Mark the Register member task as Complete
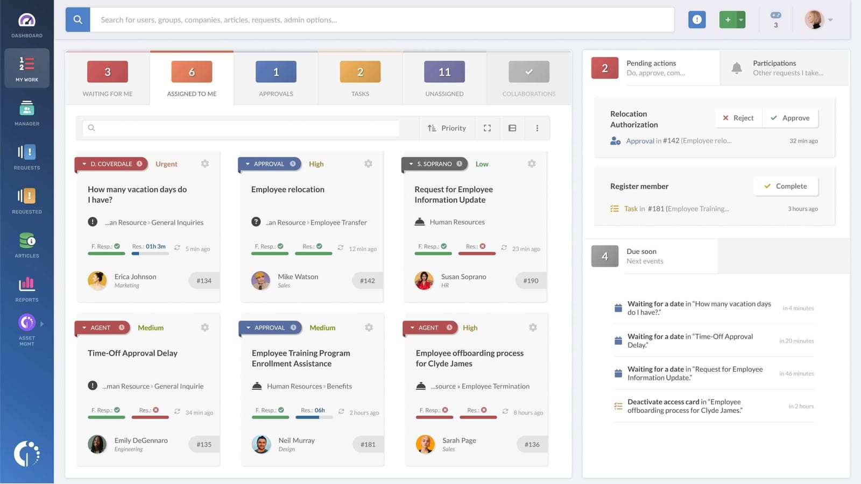 (x=786, y=186)
